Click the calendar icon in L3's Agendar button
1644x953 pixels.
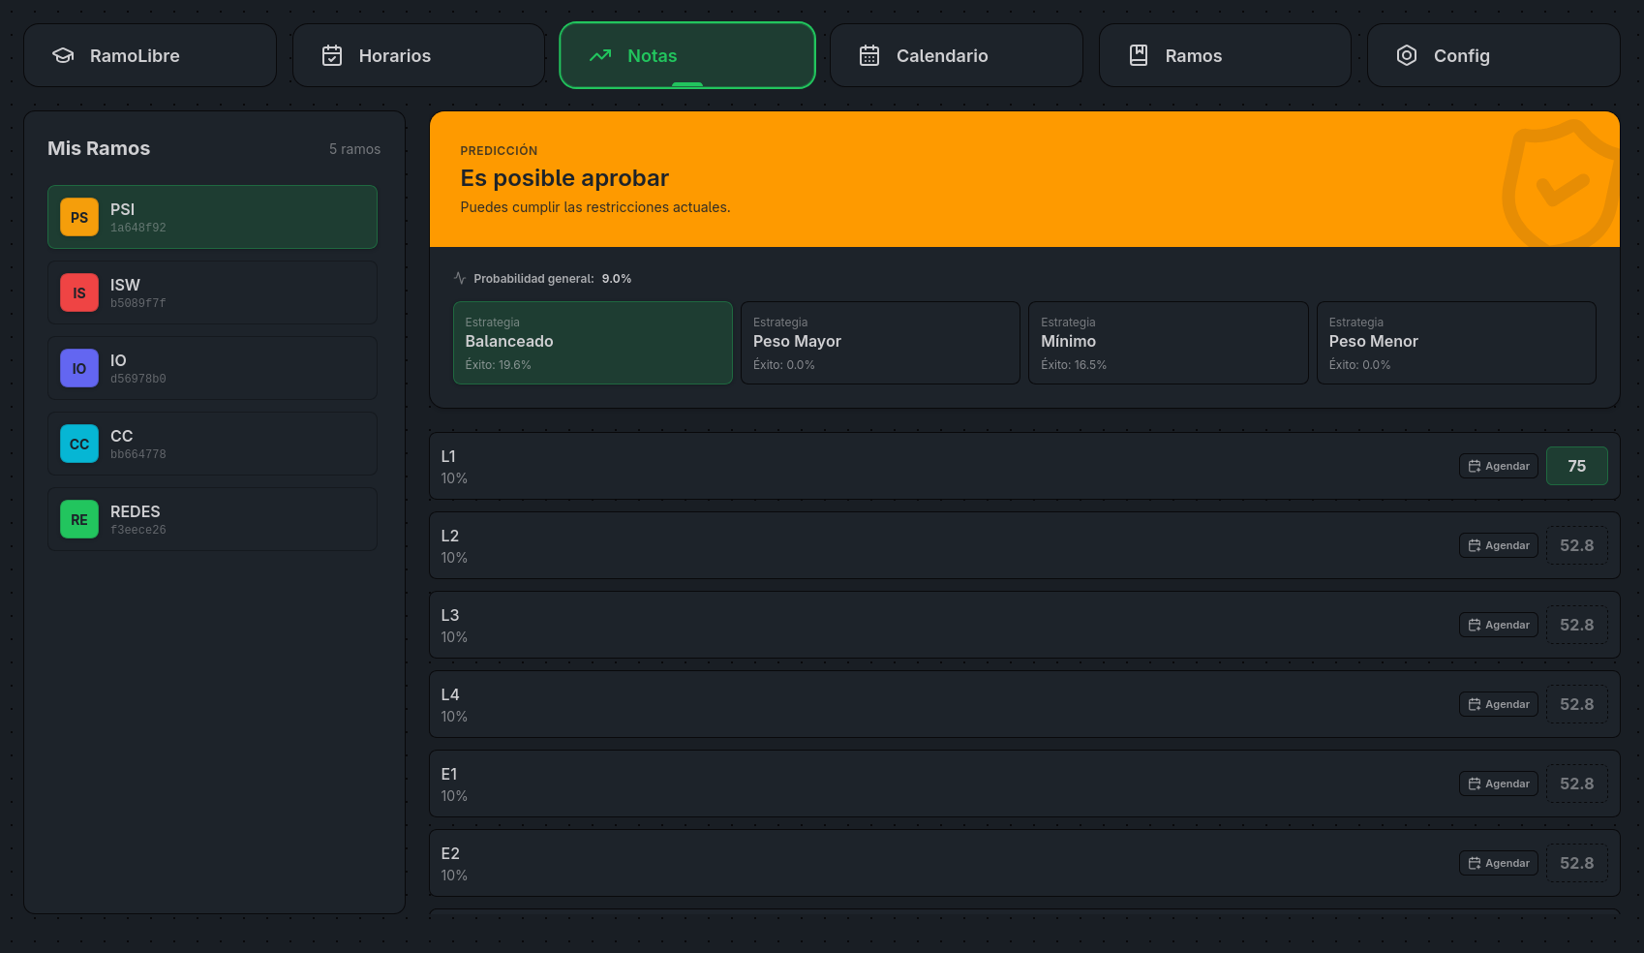point(1475,625)
